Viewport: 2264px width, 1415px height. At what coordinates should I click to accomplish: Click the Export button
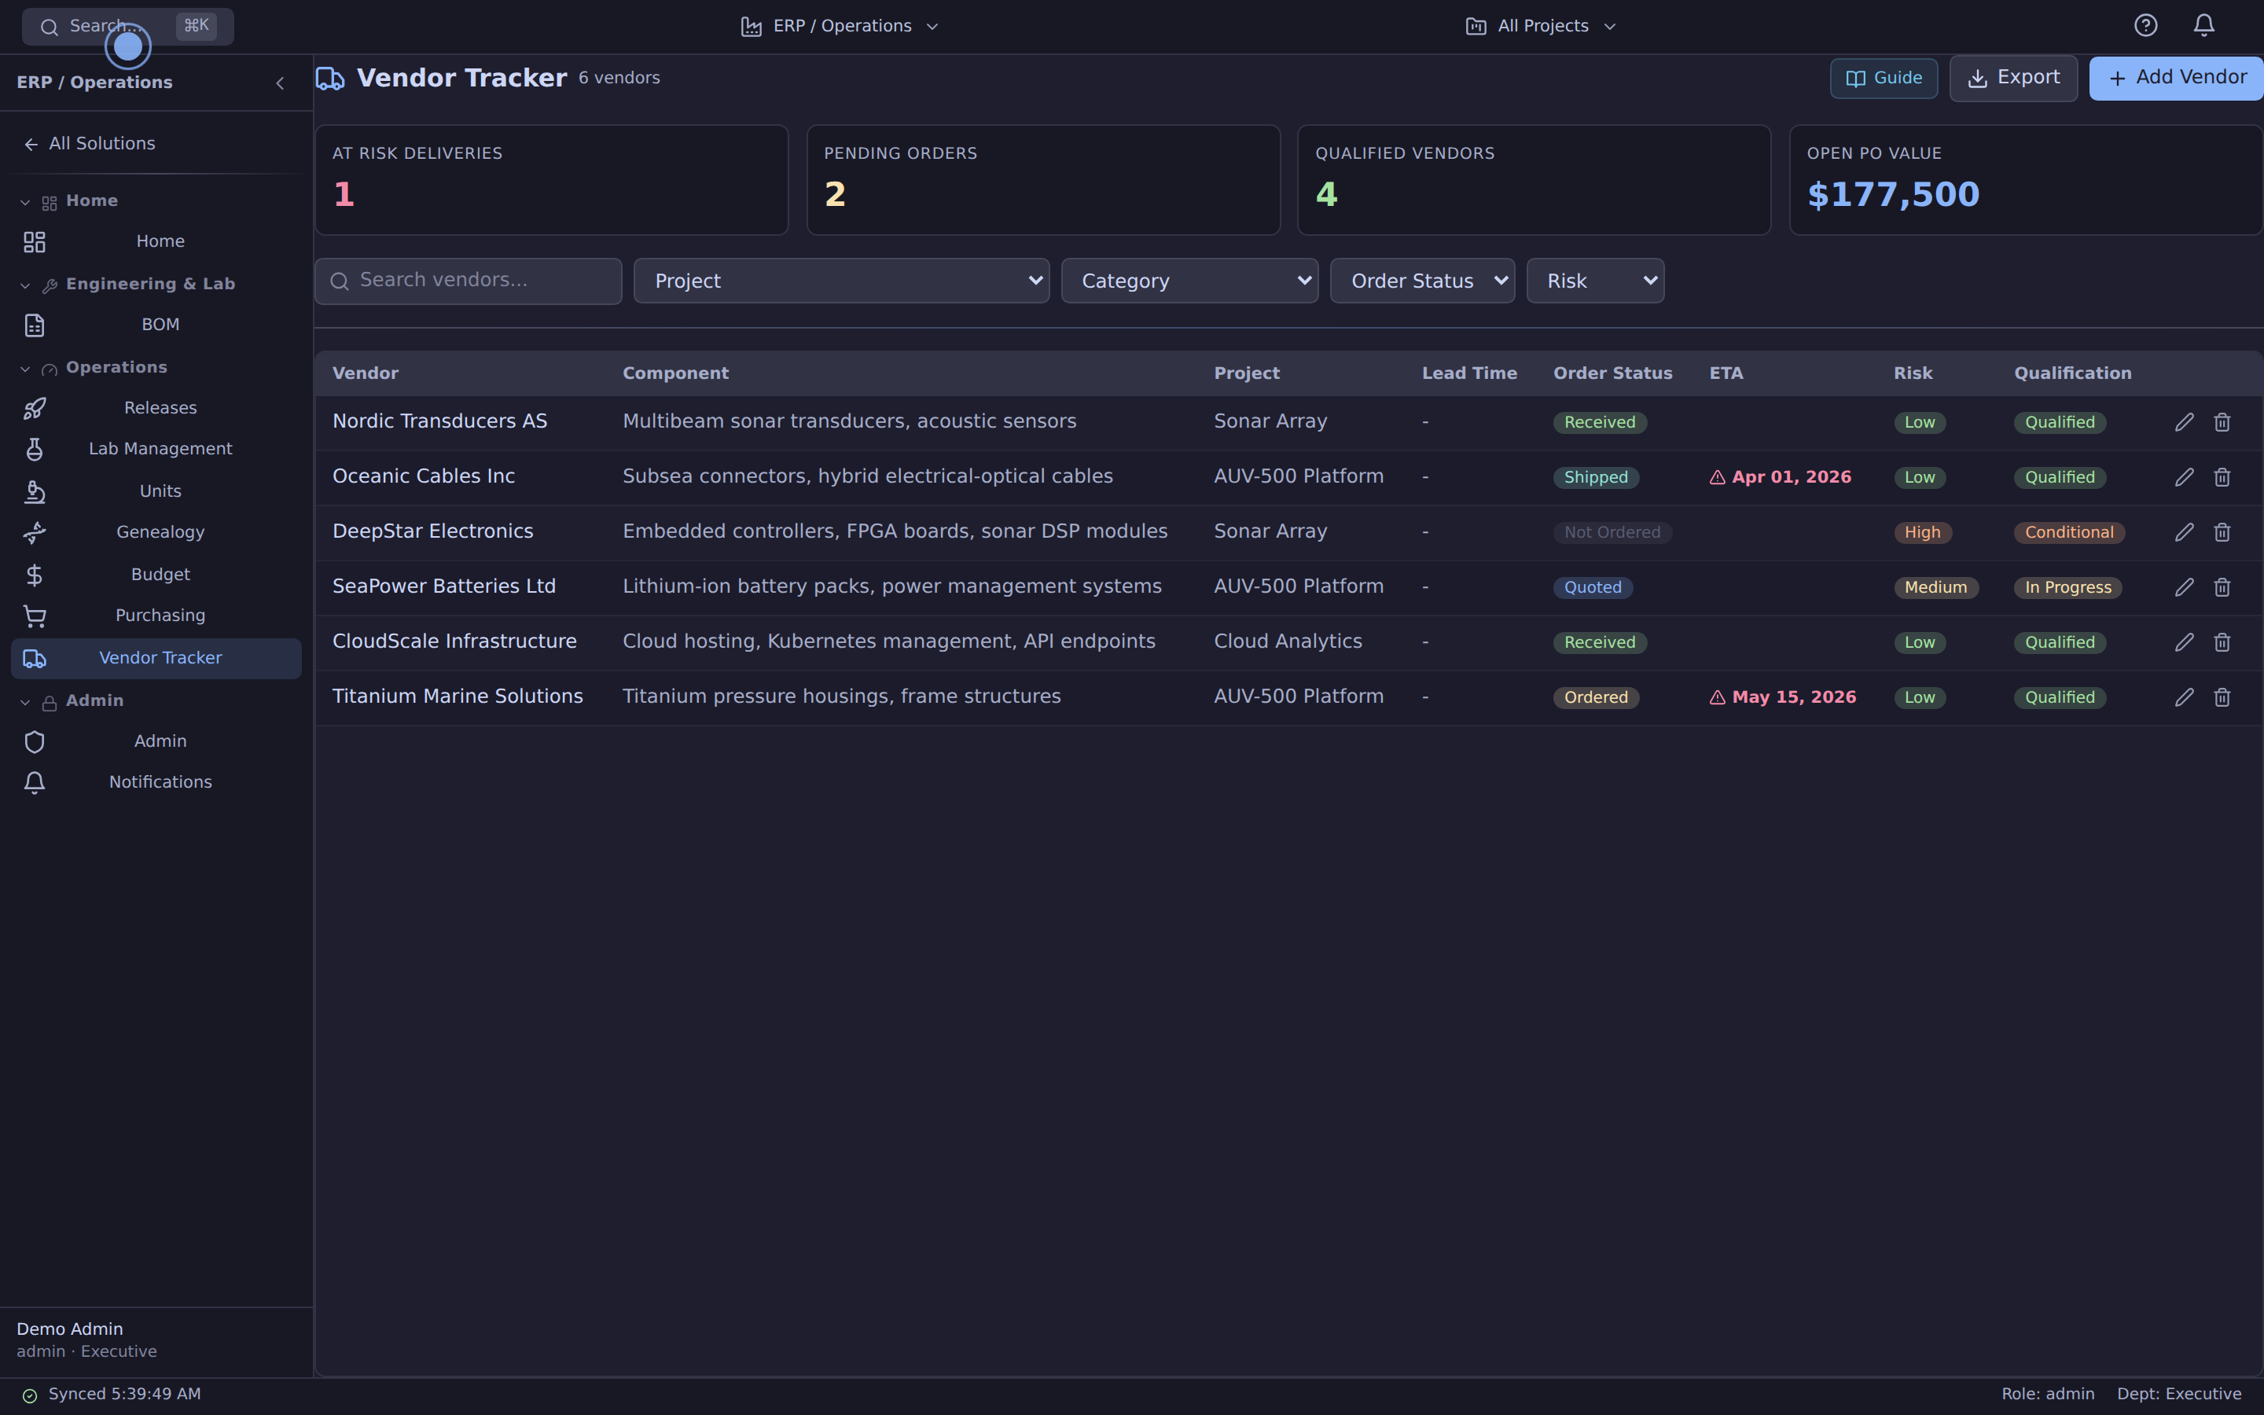(2013, 78)
